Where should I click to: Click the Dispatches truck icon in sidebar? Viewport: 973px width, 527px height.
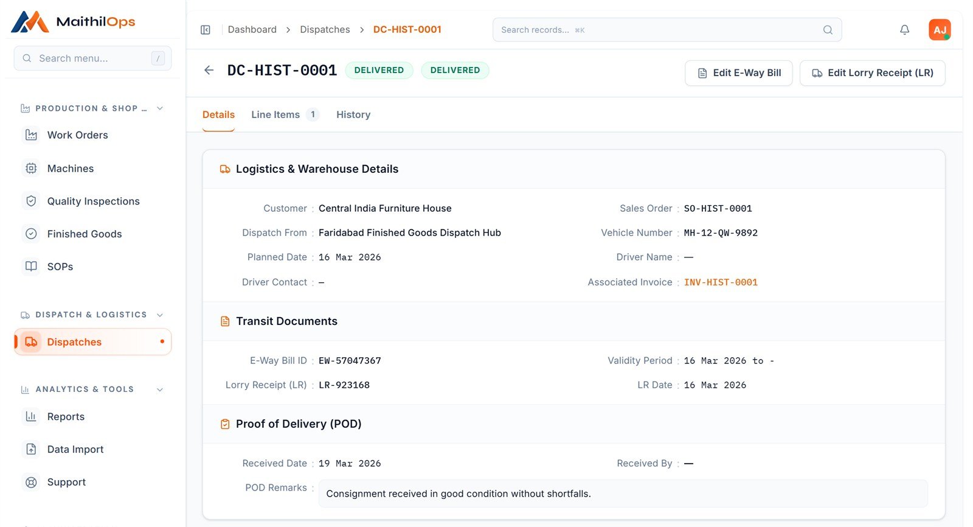(31, 342)
